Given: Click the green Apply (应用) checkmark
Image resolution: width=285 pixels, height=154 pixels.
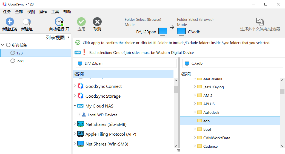Looking at the screenshot, I should point(81,22).
